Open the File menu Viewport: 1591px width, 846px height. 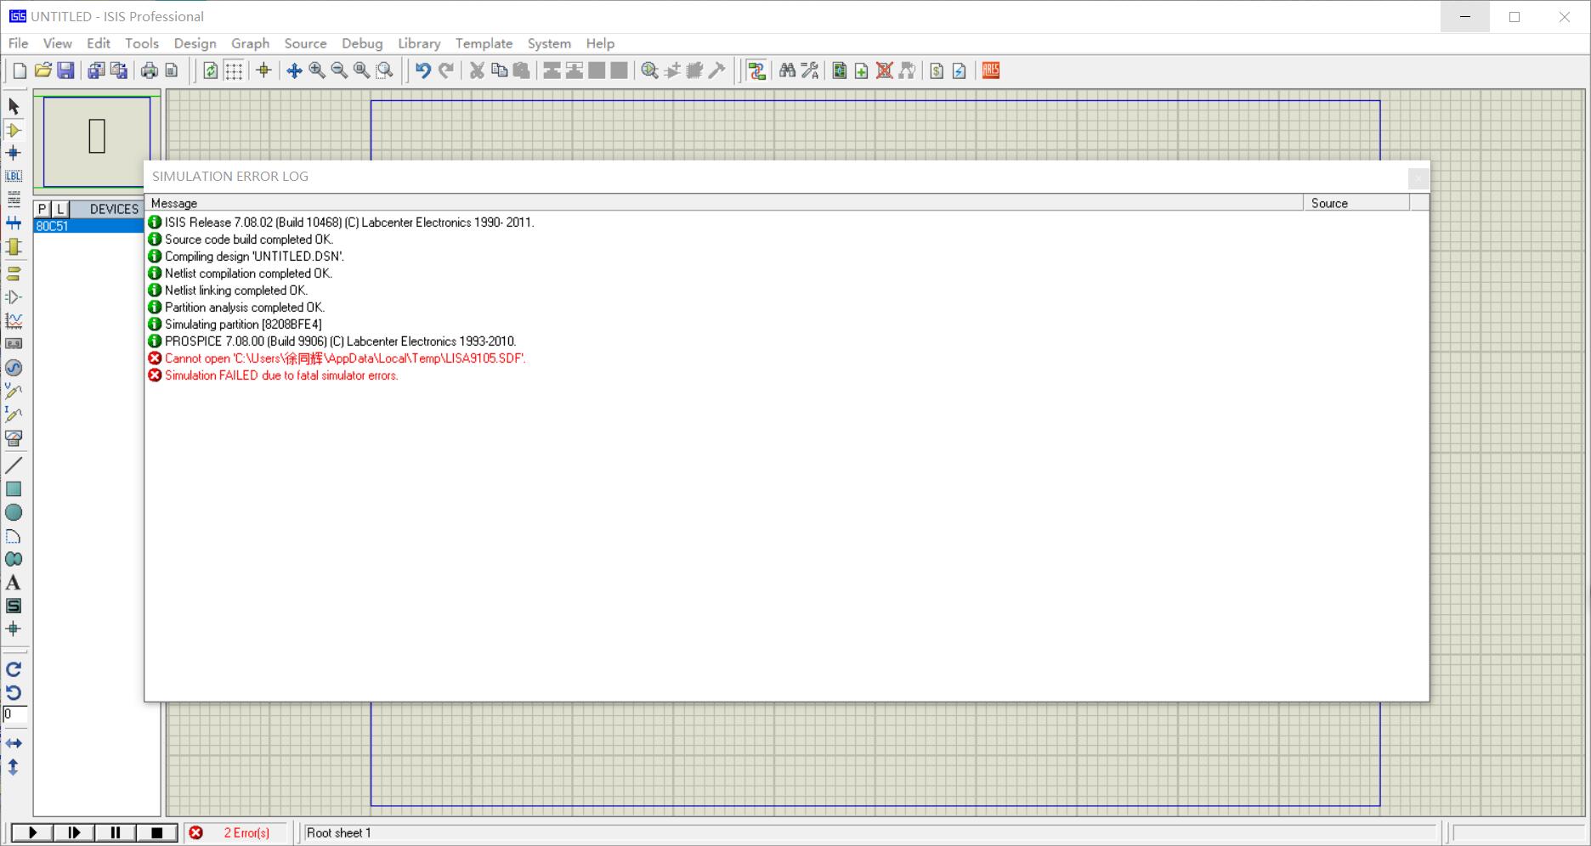[18, 43]
